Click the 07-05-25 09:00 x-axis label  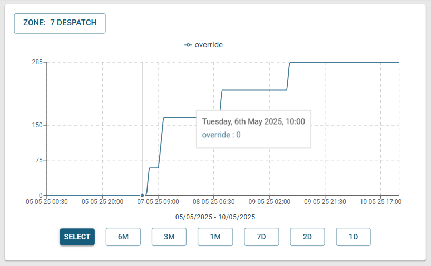tap(158, 202)
